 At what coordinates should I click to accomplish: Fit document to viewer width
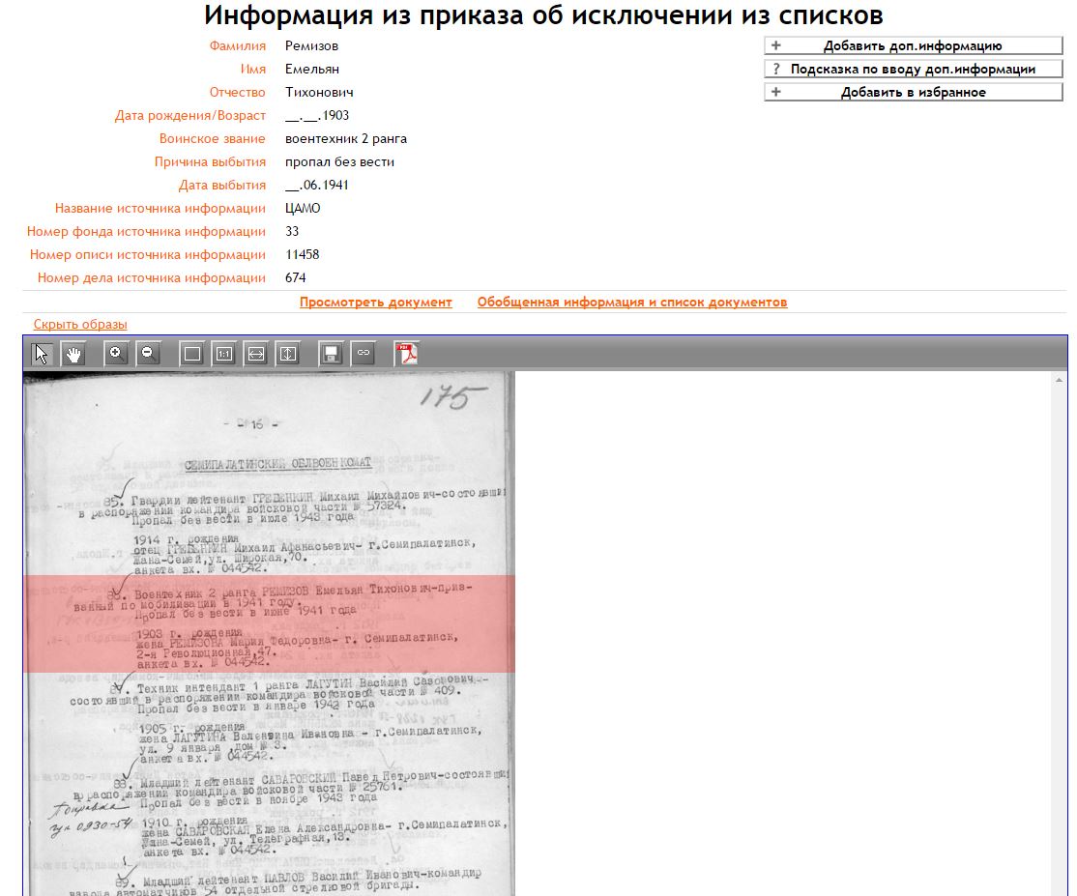point(256,355)
